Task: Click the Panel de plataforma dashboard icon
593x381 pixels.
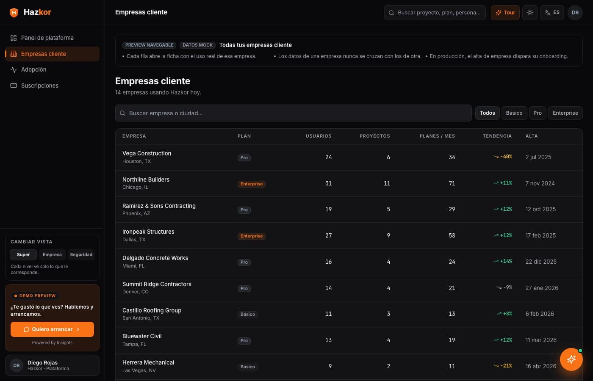Action: pyautogui.click(x=14, y=38)
